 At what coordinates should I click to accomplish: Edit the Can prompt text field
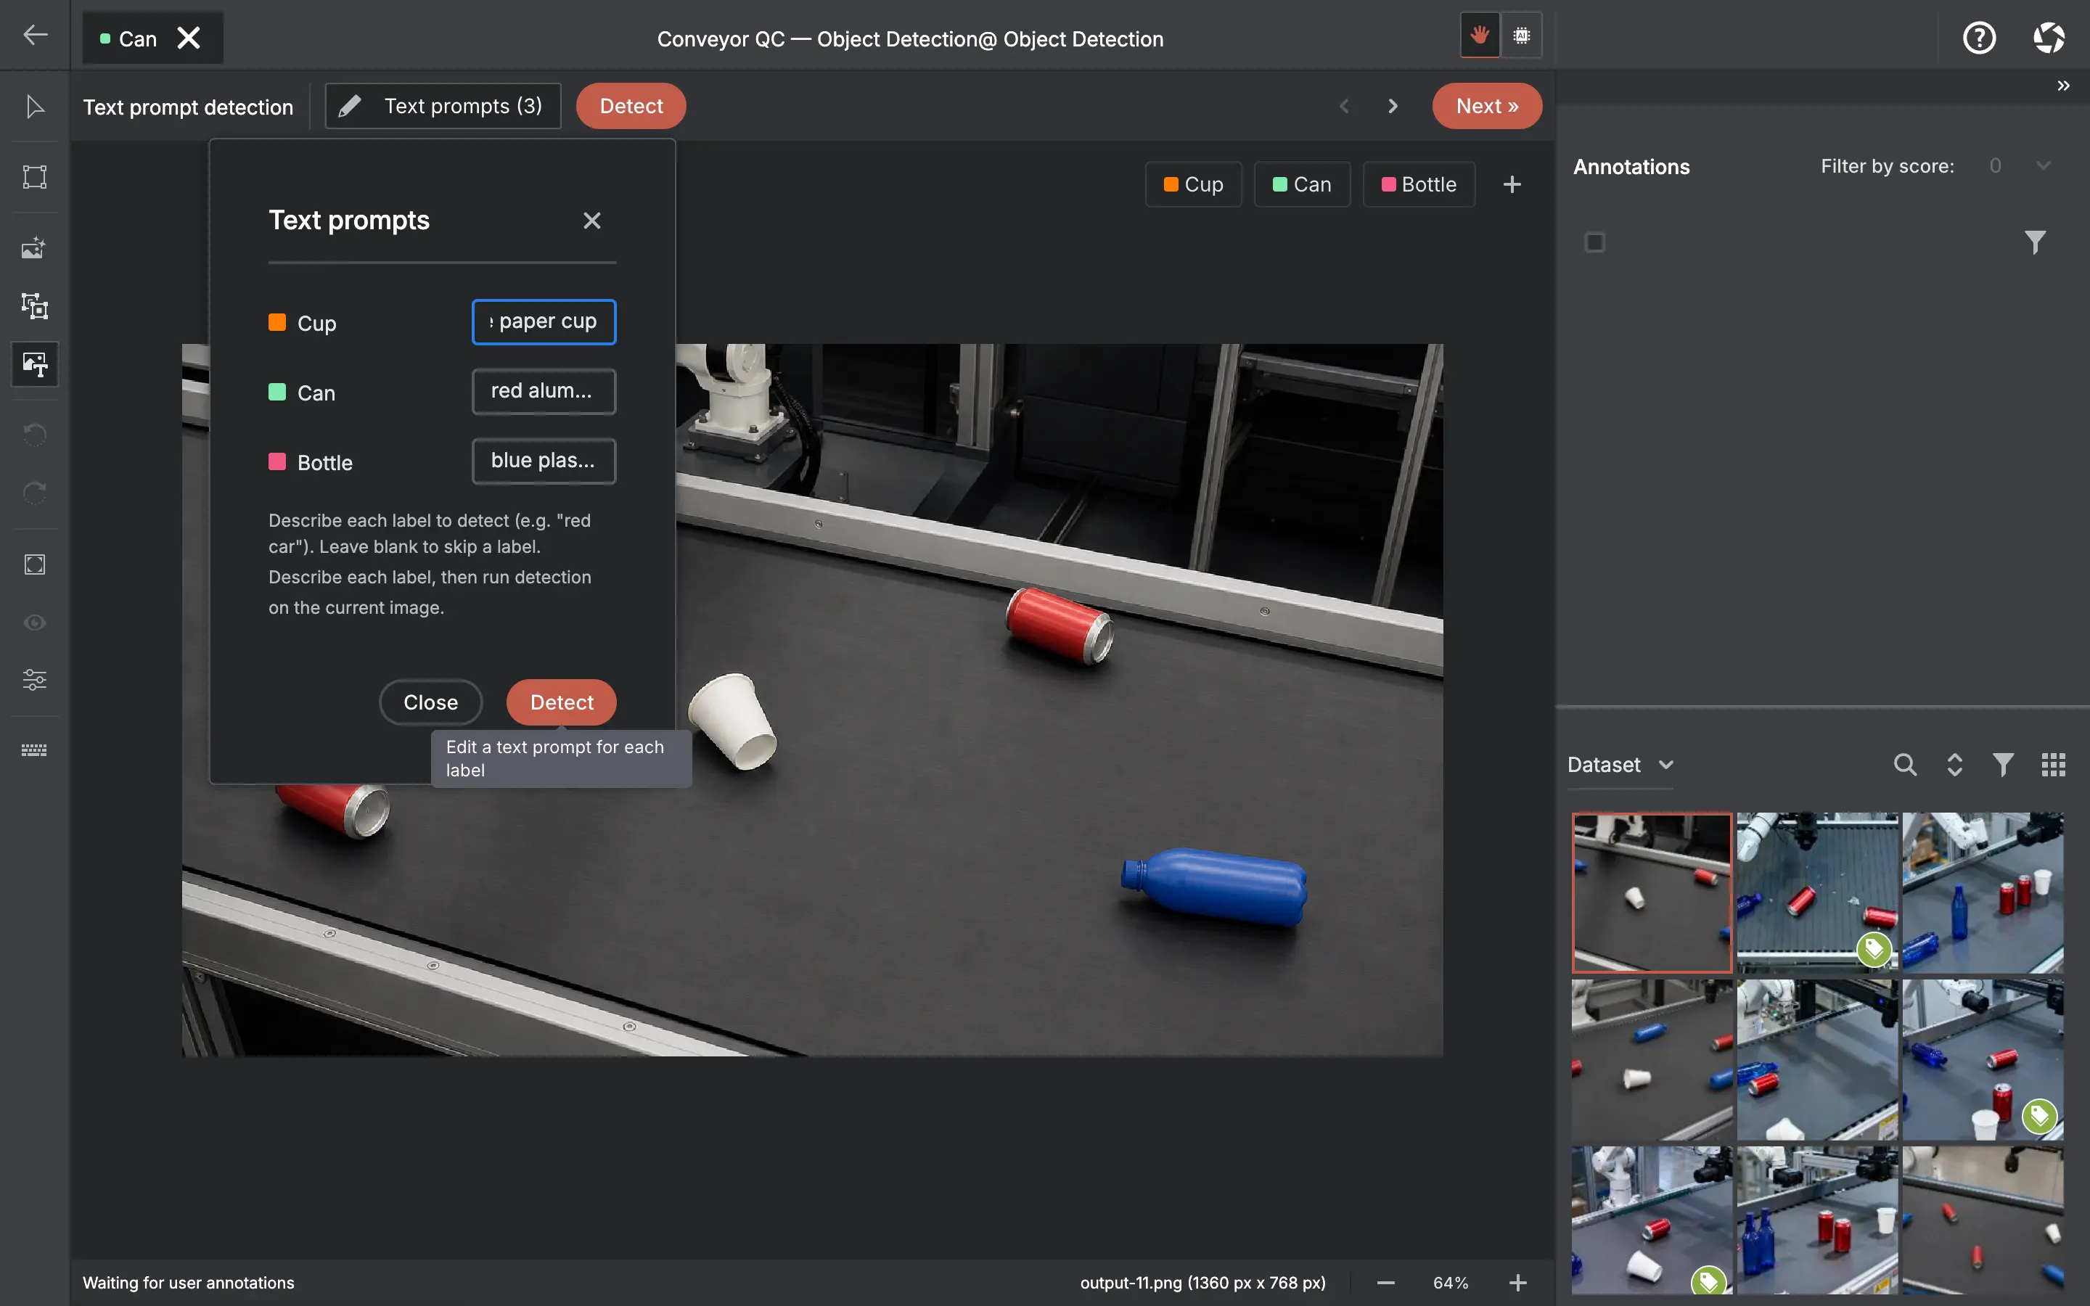pos(544,391)
